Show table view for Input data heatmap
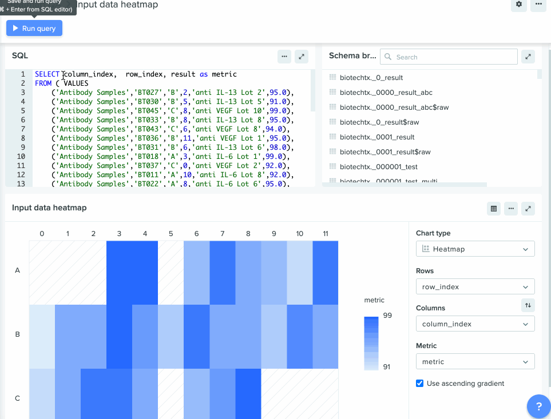Screen dimensions: 551x419 point(494,209)
